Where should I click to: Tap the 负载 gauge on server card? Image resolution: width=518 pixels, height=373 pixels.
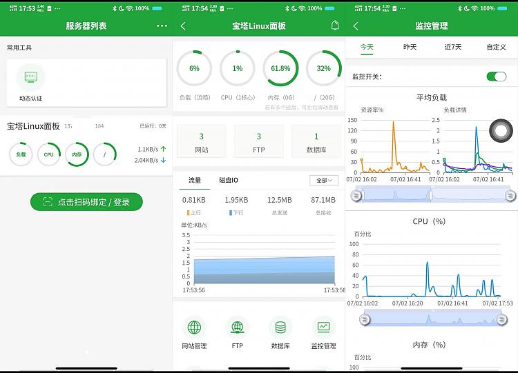(21, 154)
